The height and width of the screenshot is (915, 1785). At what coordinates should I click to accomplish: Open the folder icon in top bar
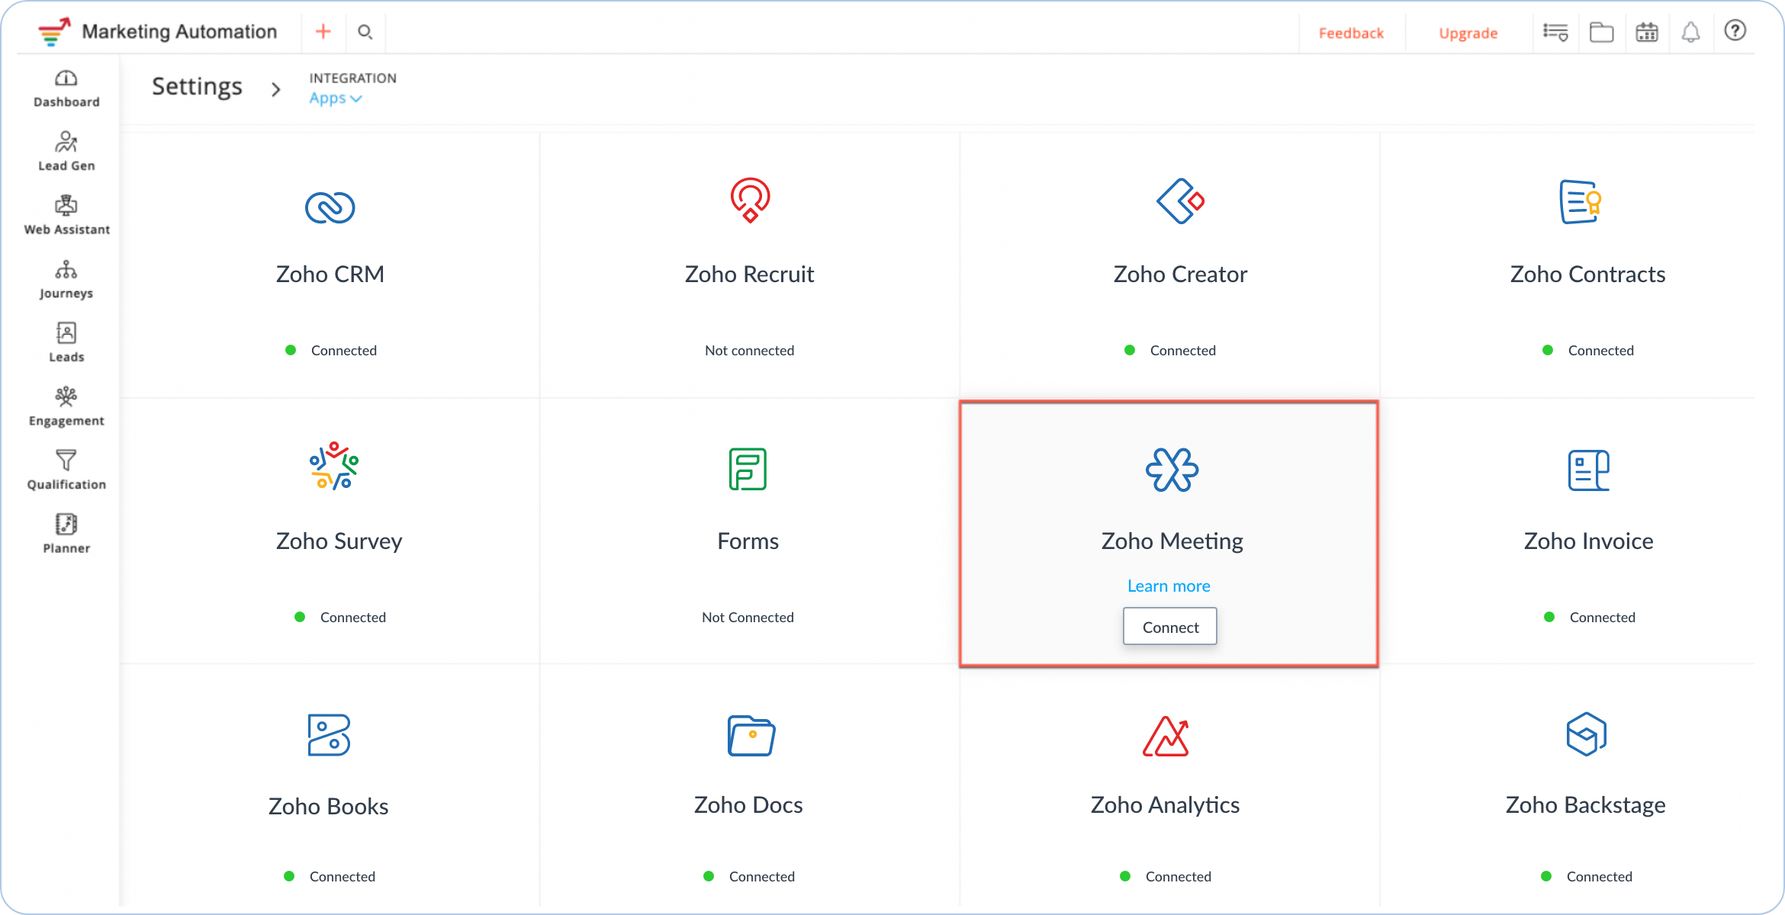click(1601, 32)
